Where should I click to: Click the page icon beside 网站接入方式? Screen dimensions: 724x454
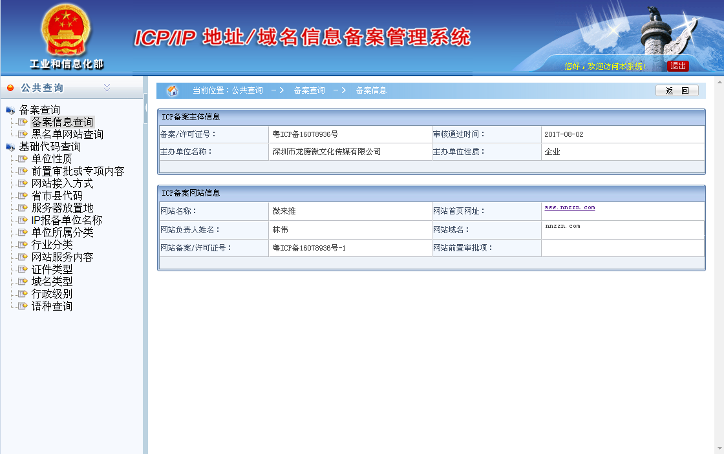point(23,183)
